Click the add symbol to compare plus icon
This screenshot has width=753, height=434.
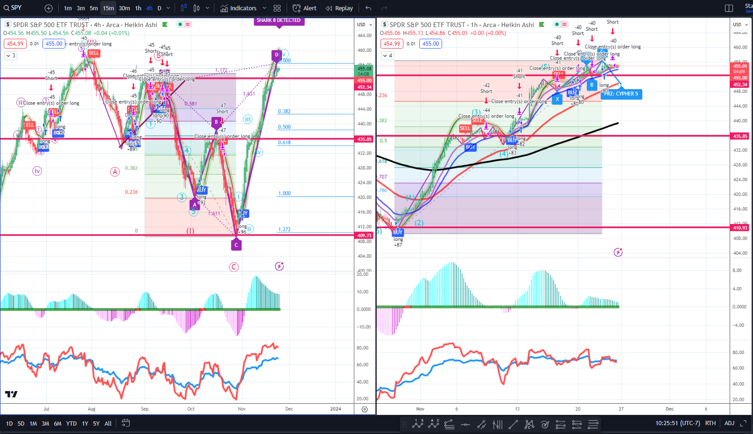coord(49,8)
